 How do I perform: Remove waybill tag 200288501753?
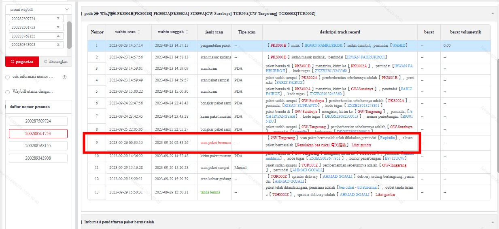click(x=58, y=27)
